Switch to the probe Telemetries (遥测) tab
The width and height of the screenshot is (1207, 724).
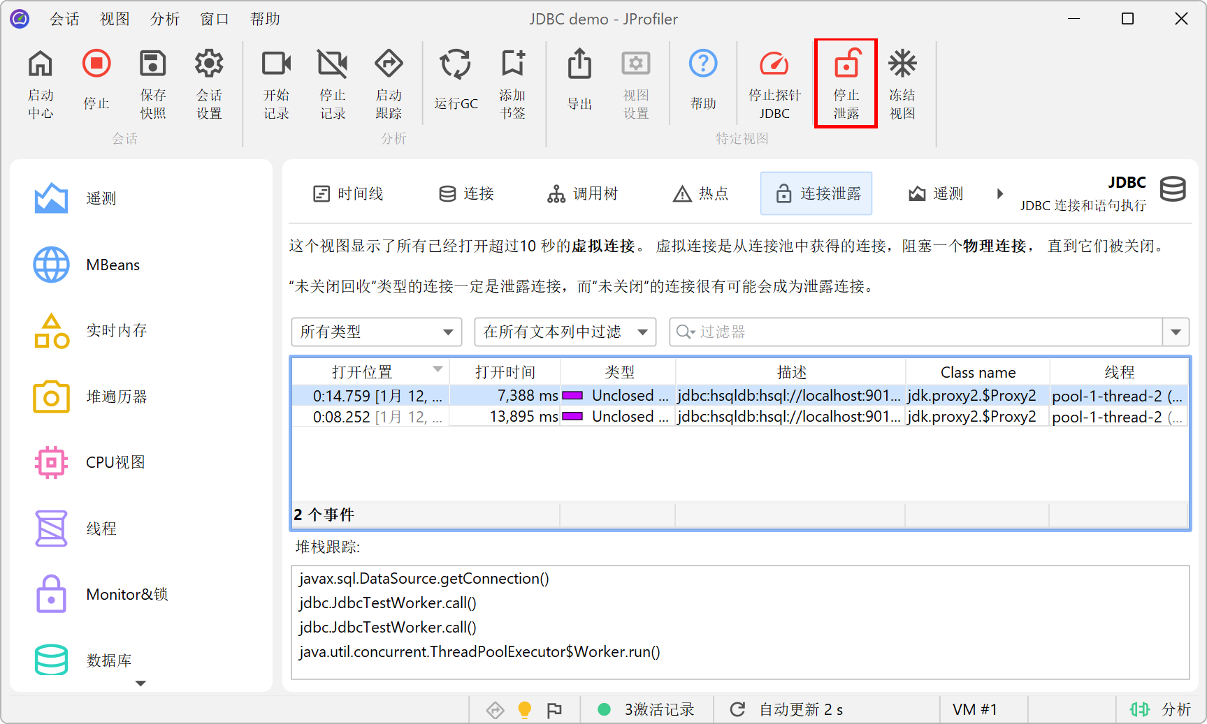935,193
